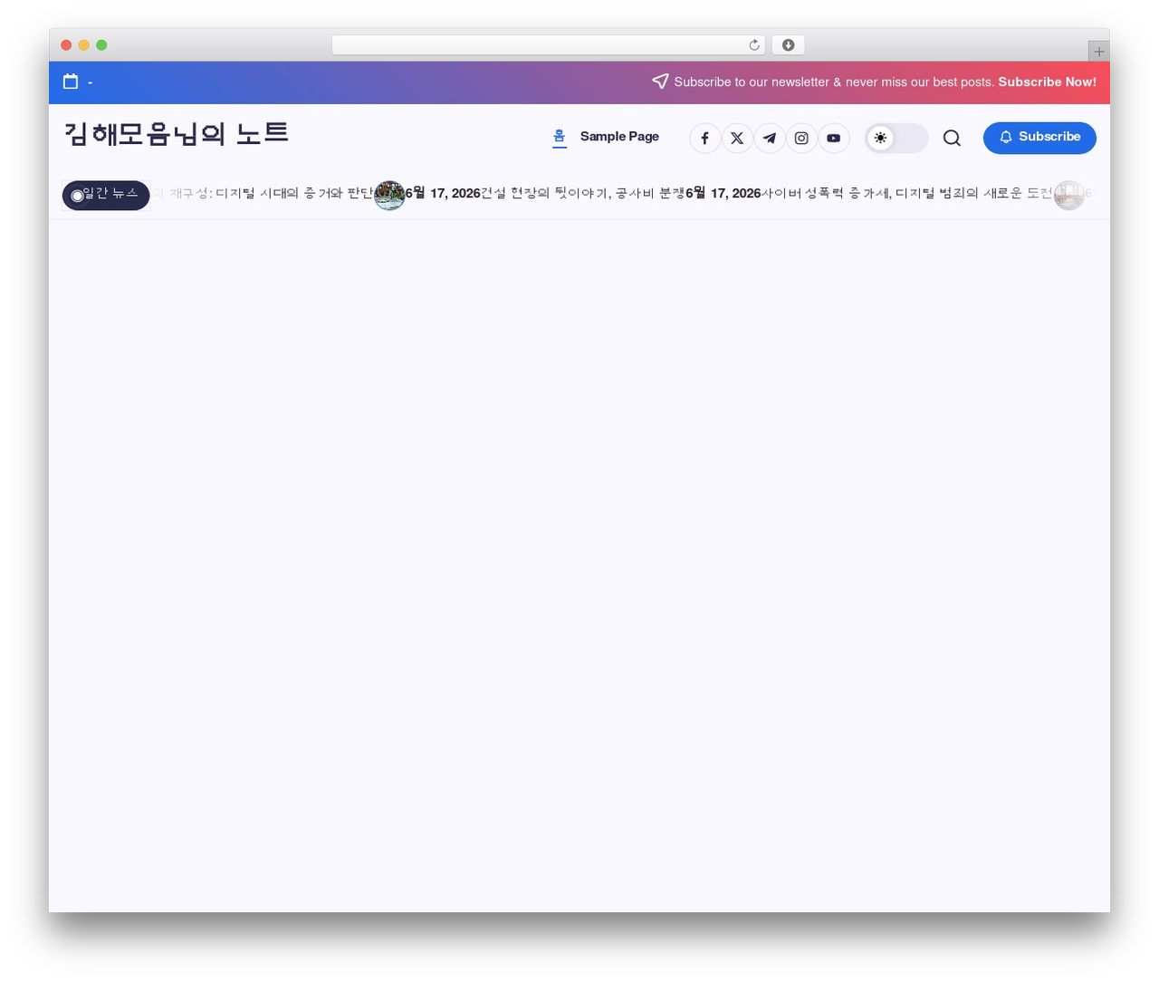The image size is (1159, 982).
Task: Click the browser reload icon
Action: pos(754,45)
